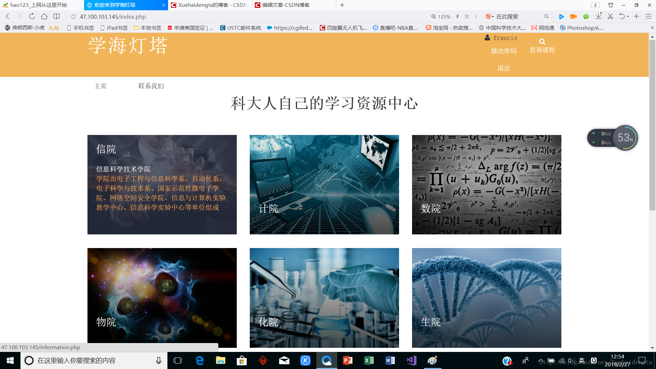Click the 学海灯塔 site logo
Screen dimensions: 656x369
pyautogui.click(x=128, y=45)
